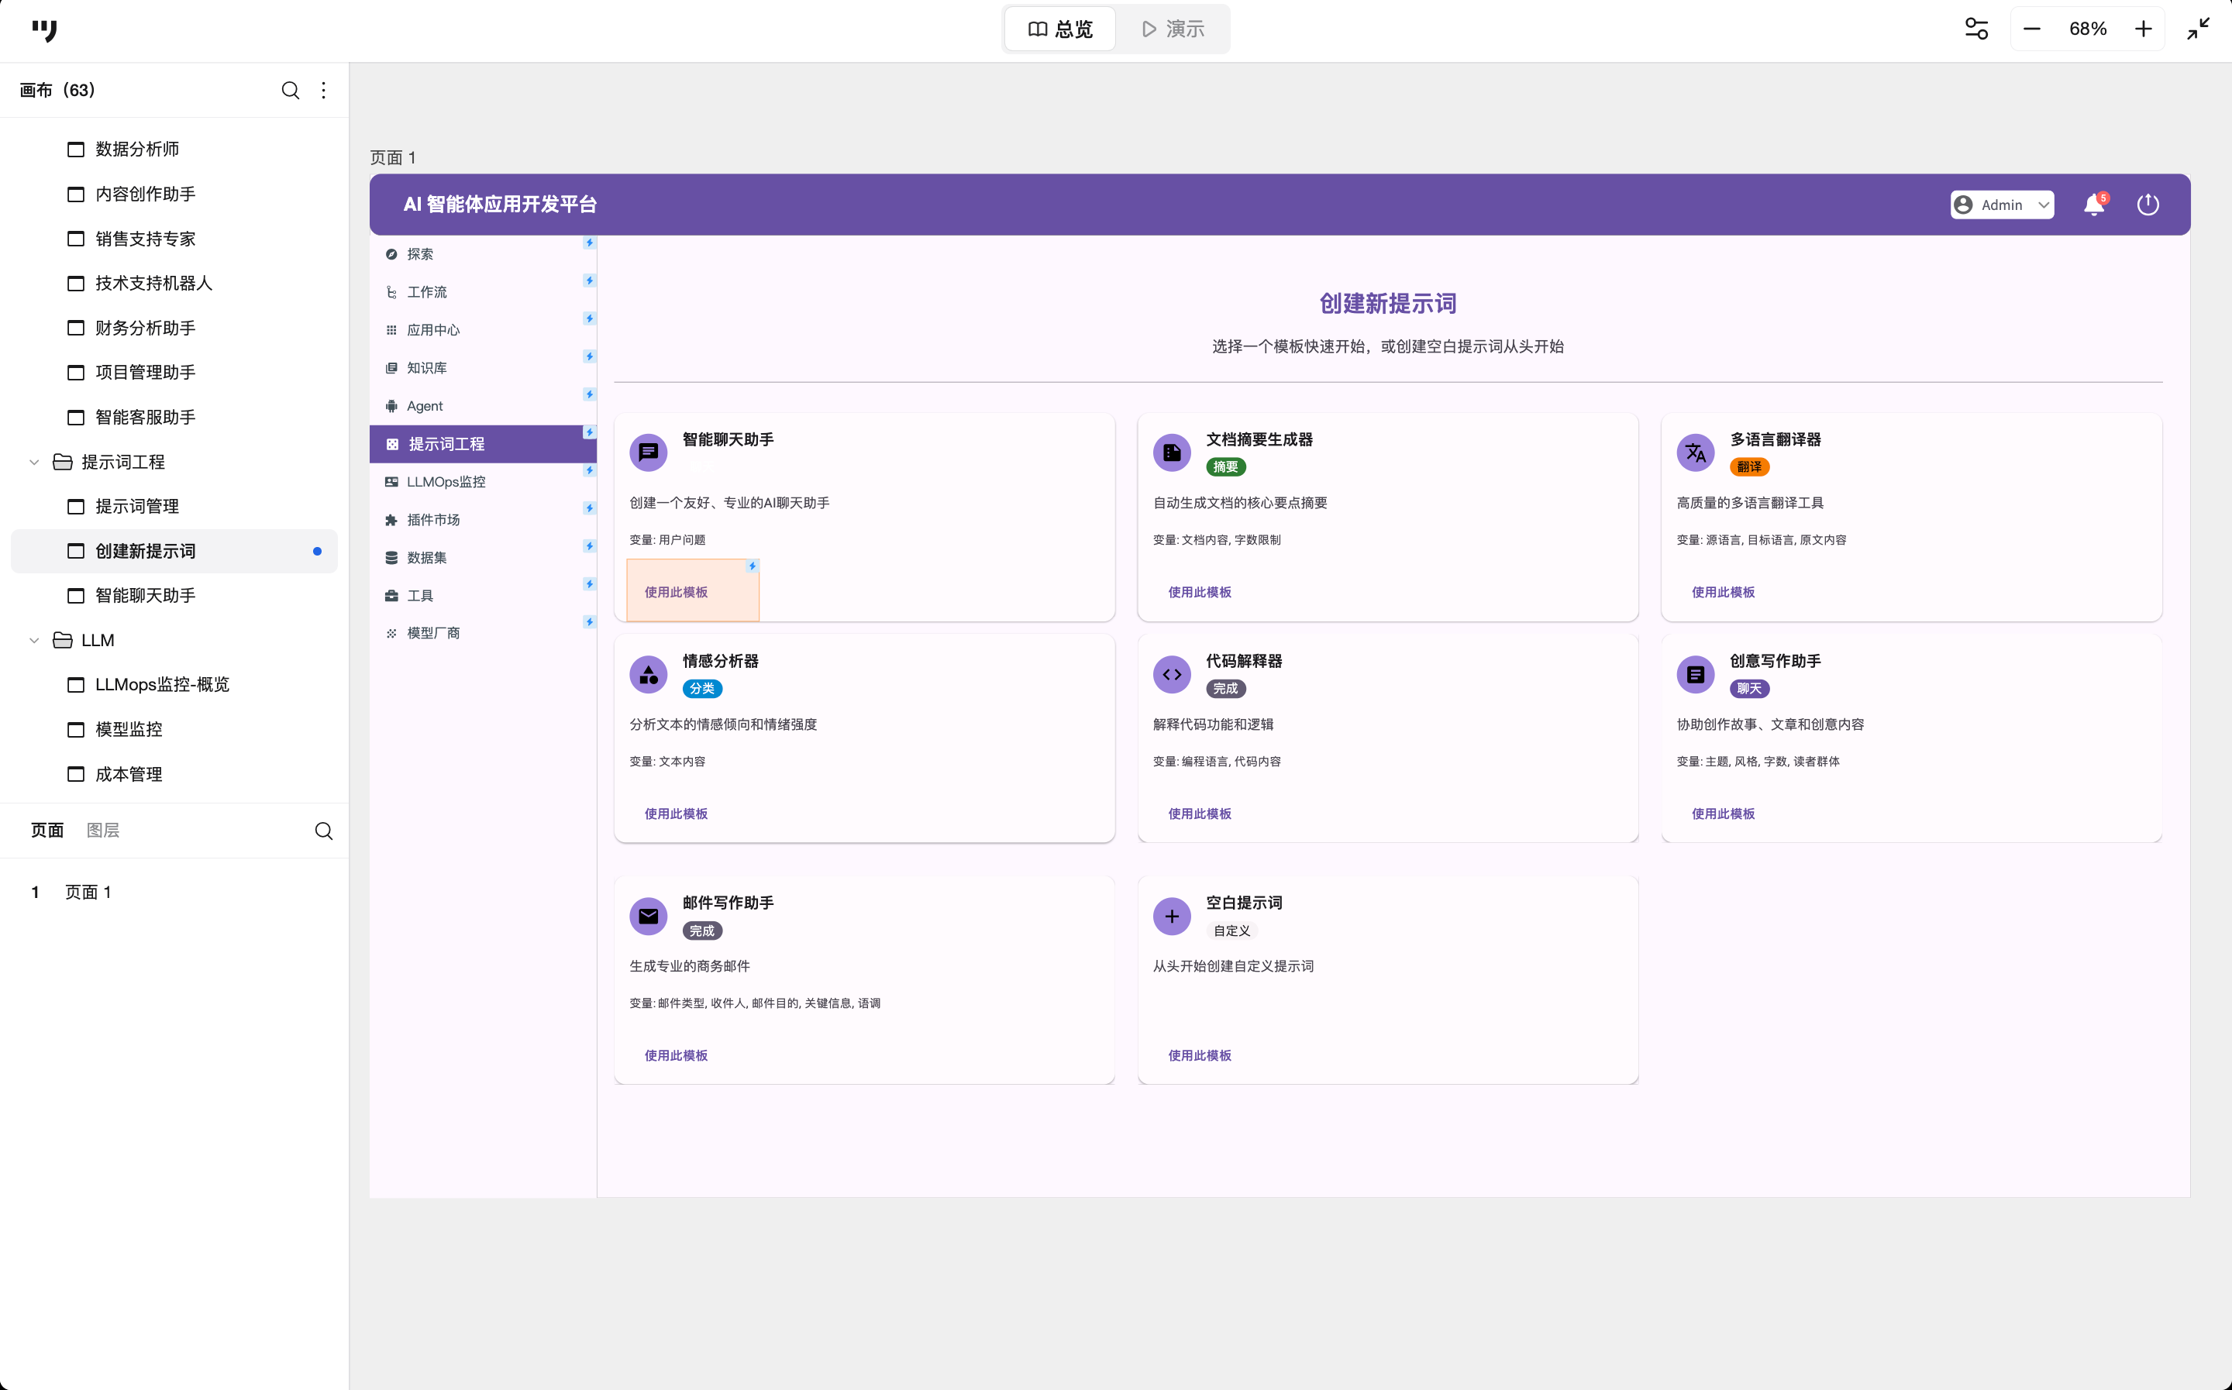The image size is (2232, 1390).
Task: Switch to the 图层 tab
Action: point(103,831)
